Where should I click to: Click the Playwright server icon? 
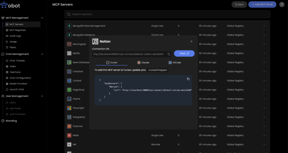click(x=69, y=108)
